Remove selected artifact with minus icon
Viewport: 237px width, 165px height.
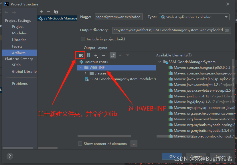(49, 12)
